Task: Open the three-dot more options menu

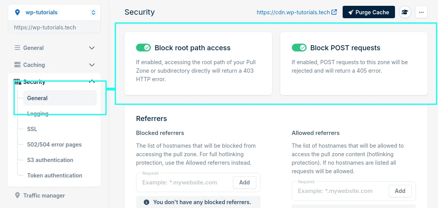Action: [x=421, y=12]
